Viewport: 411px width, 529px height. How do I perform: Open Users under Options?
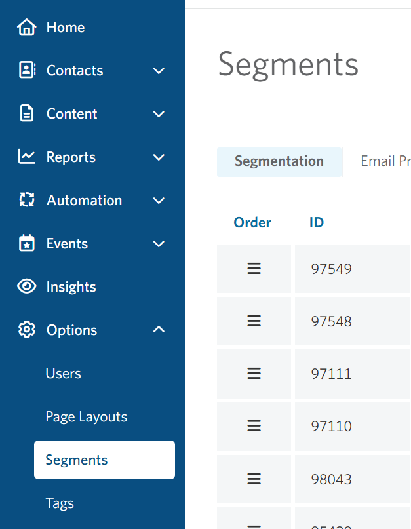click(x=63, y=374)
